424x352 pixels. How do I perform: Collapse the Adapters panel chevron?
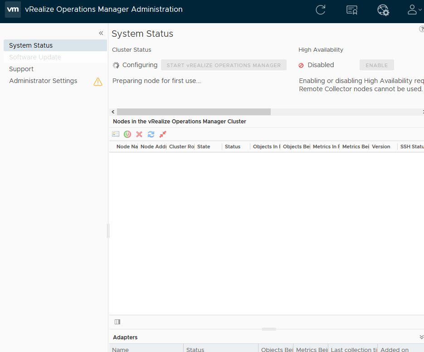coord(421,337)
